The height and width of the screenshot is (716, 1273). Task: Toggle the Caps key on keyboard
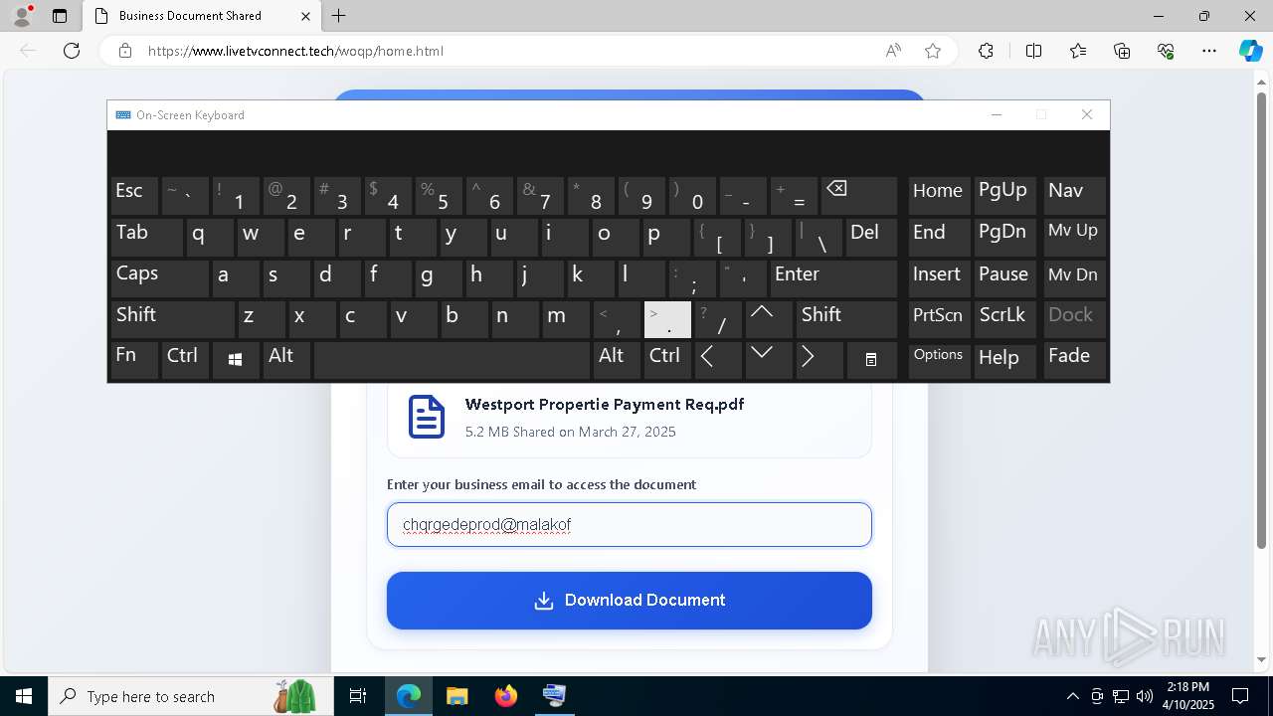coord(159,278)
